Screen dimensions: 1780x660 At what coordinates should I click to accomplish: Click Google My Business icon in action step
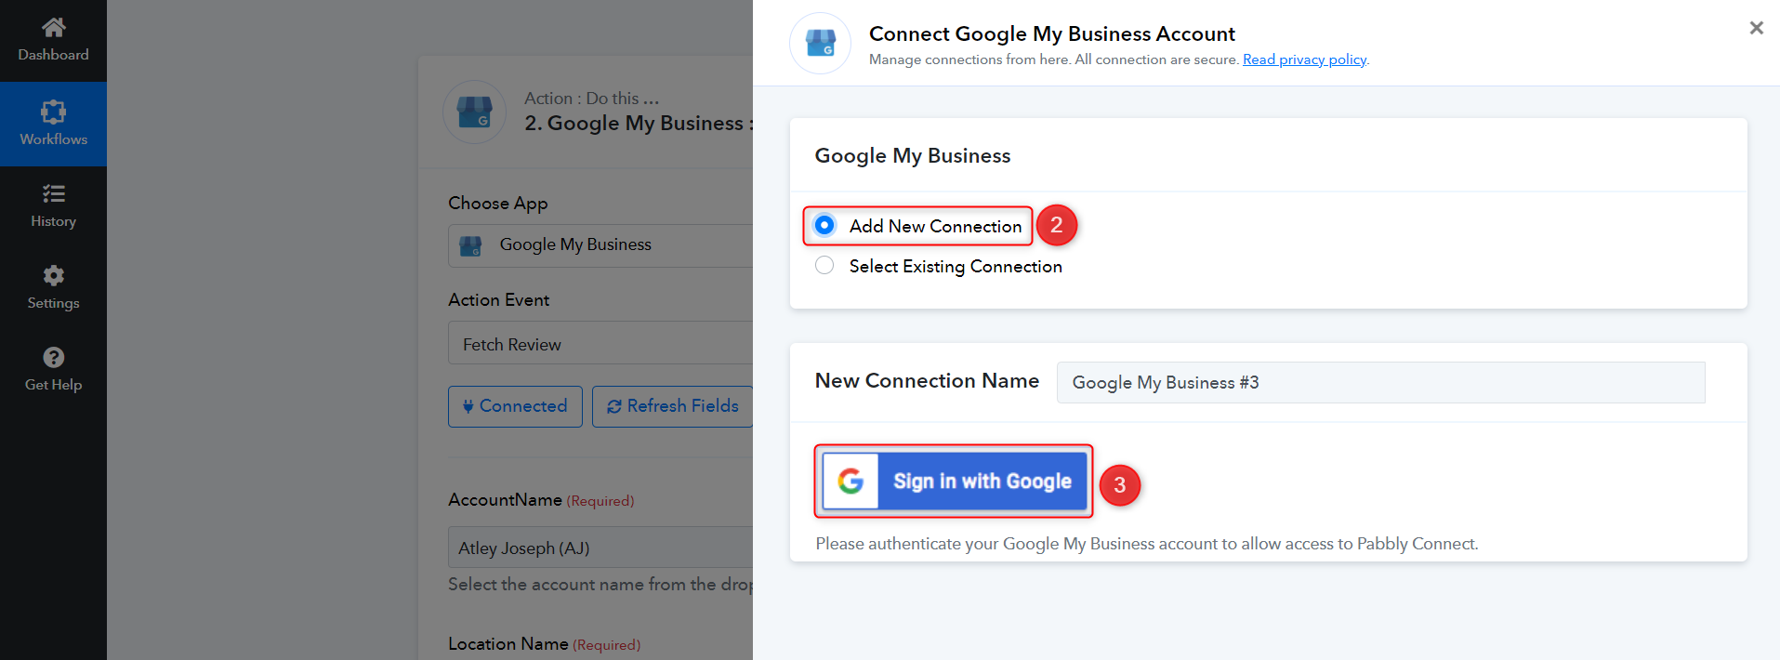tap(474, 112)
